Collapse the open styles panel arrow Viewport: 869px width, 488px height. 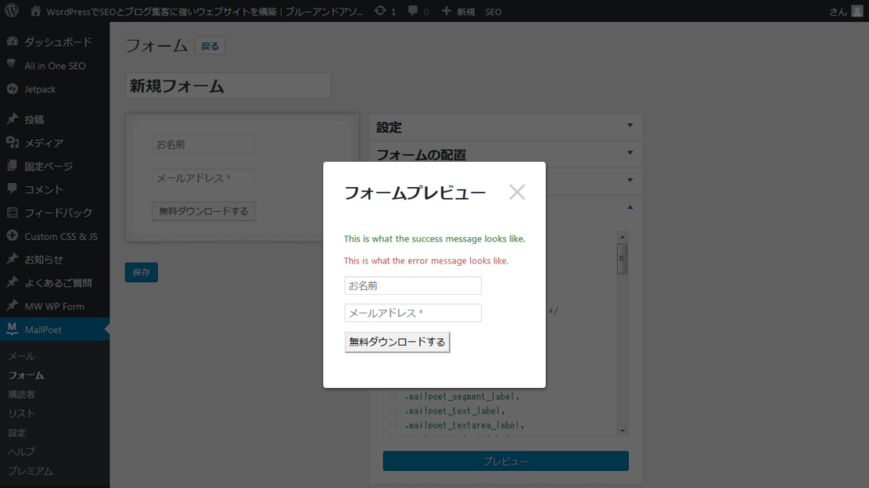coord(631,207)
